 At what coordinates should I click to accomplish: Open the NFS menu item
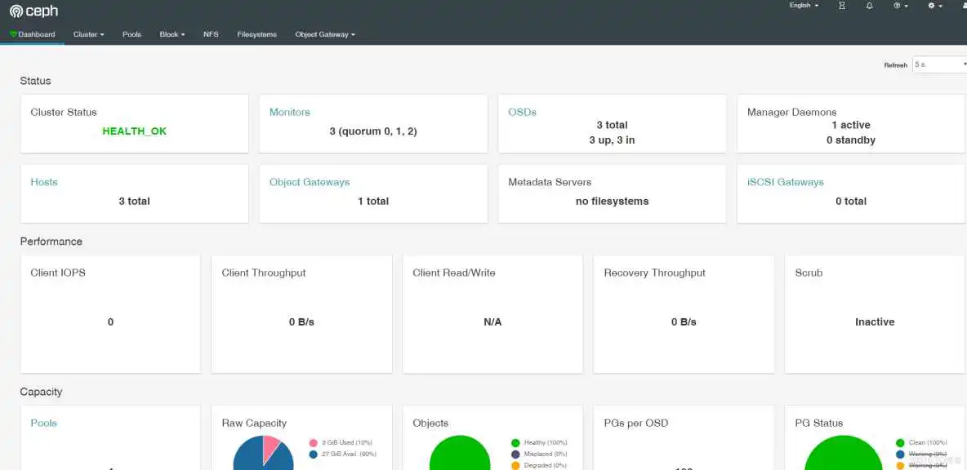[211, 34]
